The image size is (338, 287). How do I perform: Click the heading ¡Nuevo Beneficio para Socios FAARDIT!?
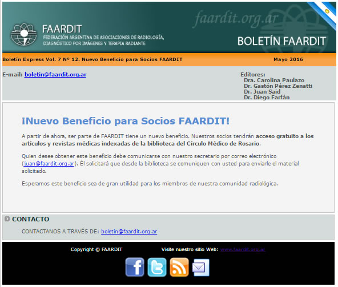point(126,121)
